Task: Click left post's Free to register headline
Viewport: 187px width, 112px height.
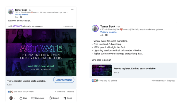Action: coord(26,81)
